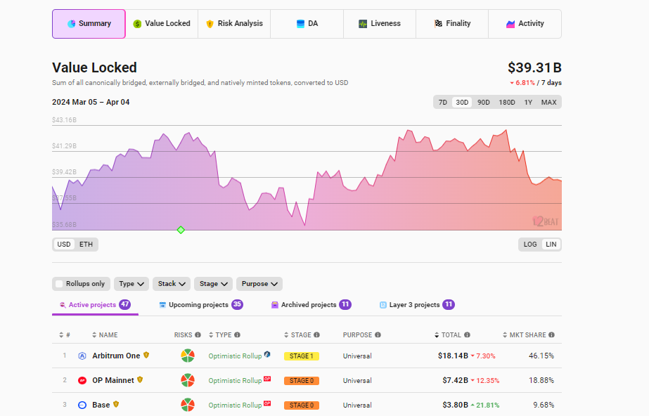Click the RISKS info icon

coord(198,335)
